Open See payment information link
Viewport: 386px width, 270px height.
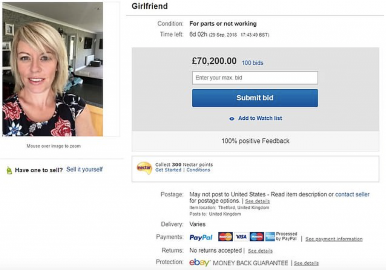click(334, 239)
